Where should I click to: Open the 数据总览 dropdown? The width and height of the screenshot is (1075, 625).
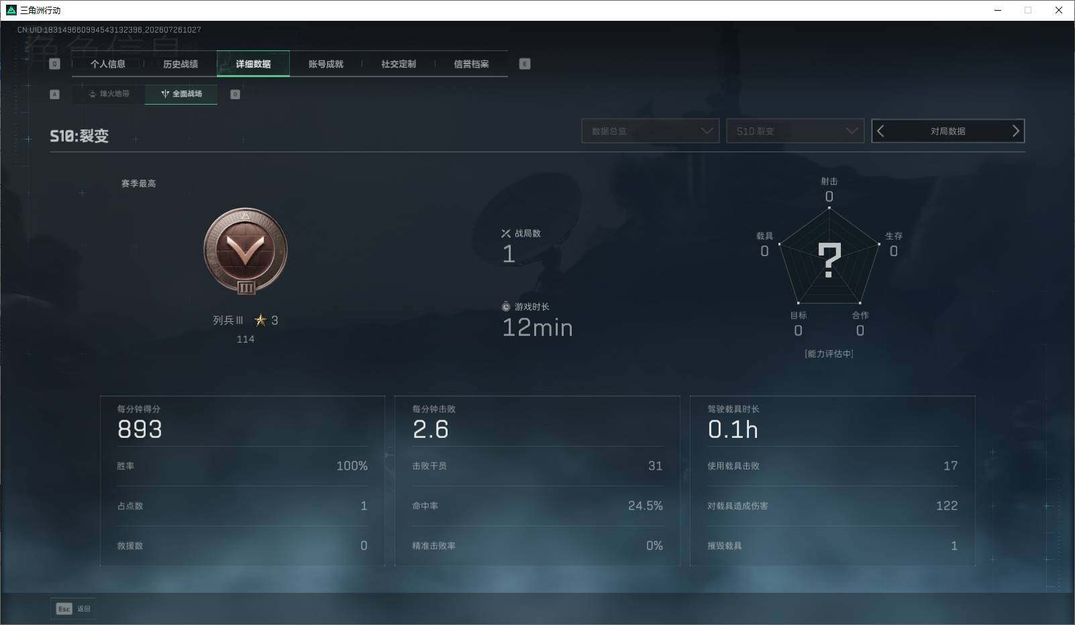650,131
